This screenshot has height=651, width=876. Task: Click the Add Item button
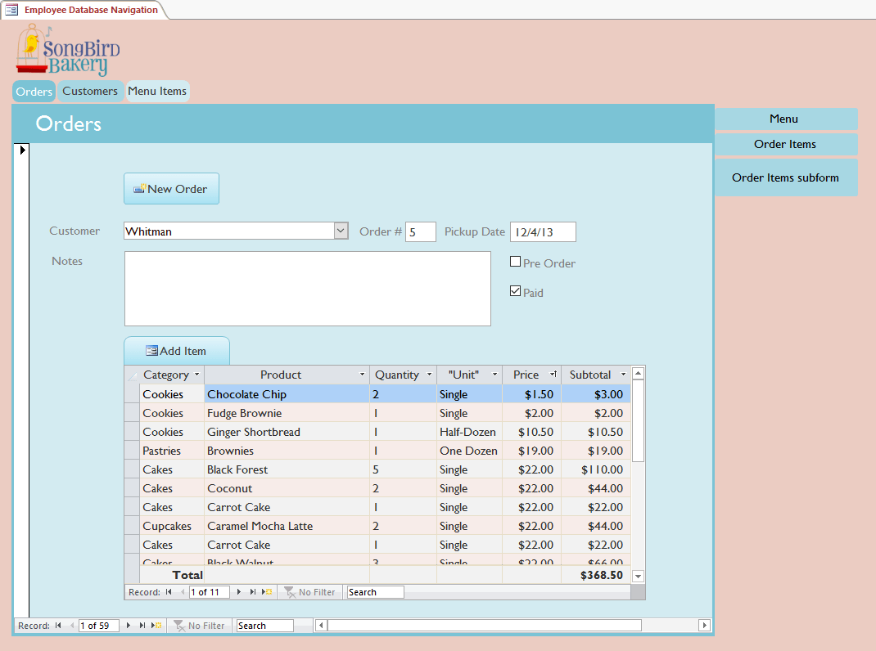pyautogui.click(x=176, y=350)
